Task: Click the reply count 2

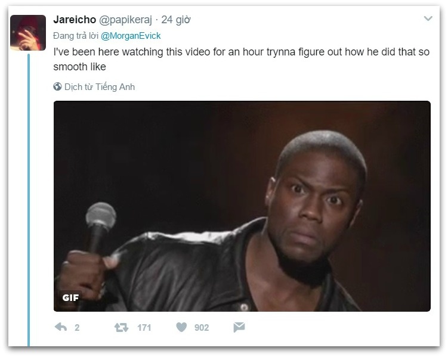Action: (x=77, y=328)
